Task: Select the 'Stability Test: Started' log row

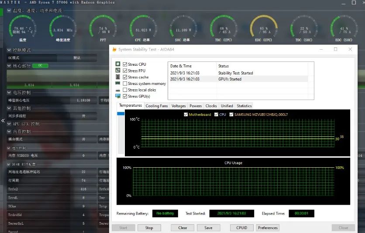Action: point(238,73)
